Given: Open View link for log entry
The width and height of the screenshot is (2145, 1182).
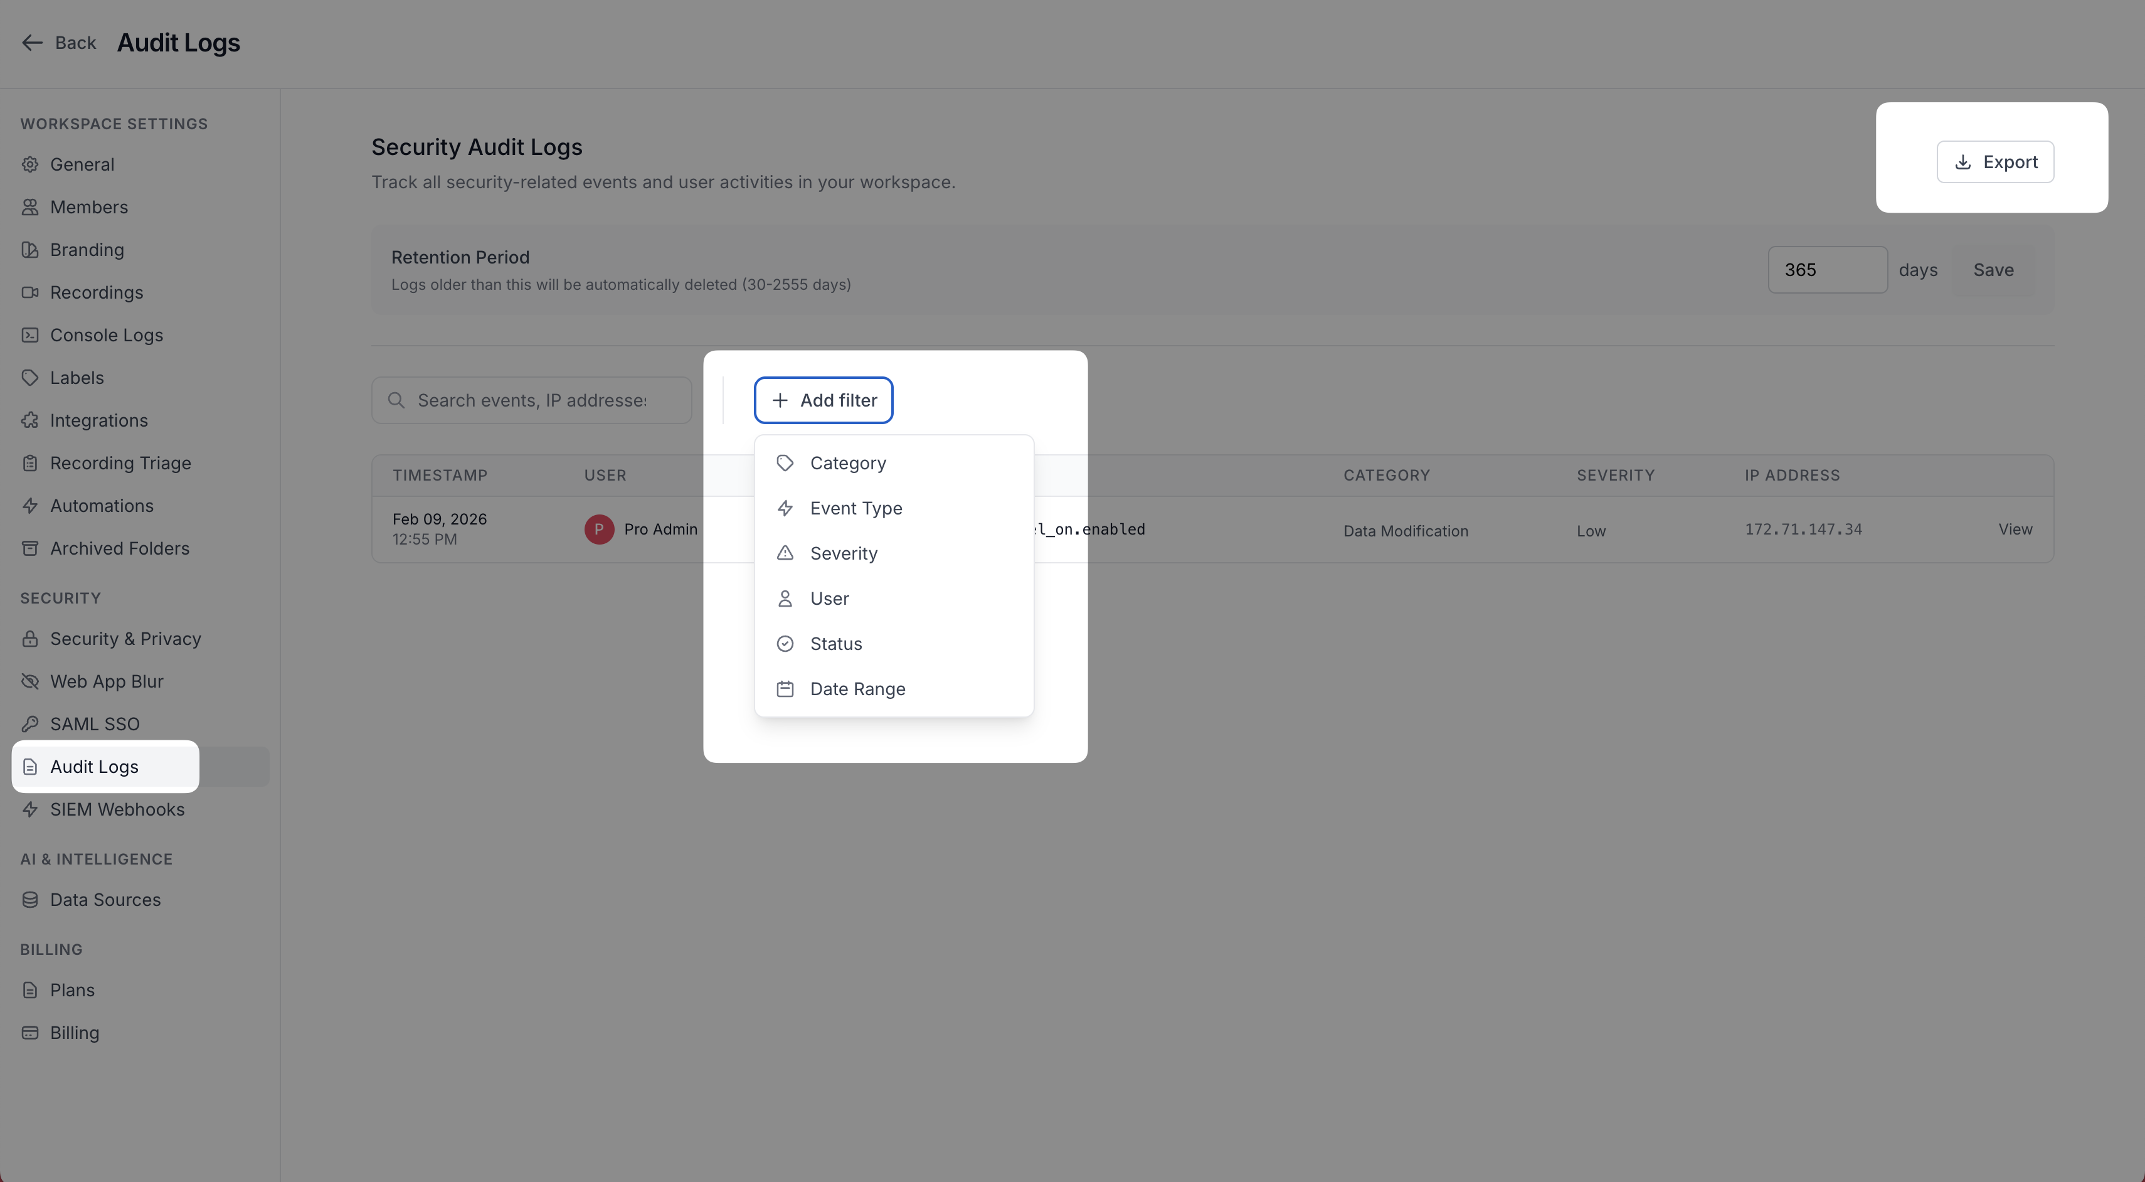Looking at the screenshot, I should pyautogui.click(x=2015, y=529).
